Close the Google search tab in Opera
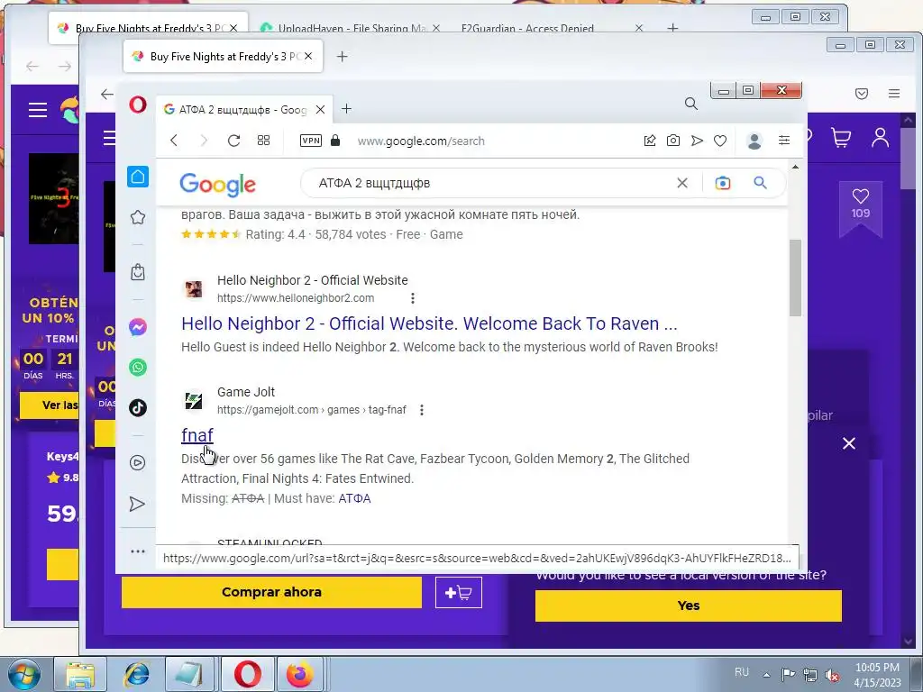 [x=320, y=109]
